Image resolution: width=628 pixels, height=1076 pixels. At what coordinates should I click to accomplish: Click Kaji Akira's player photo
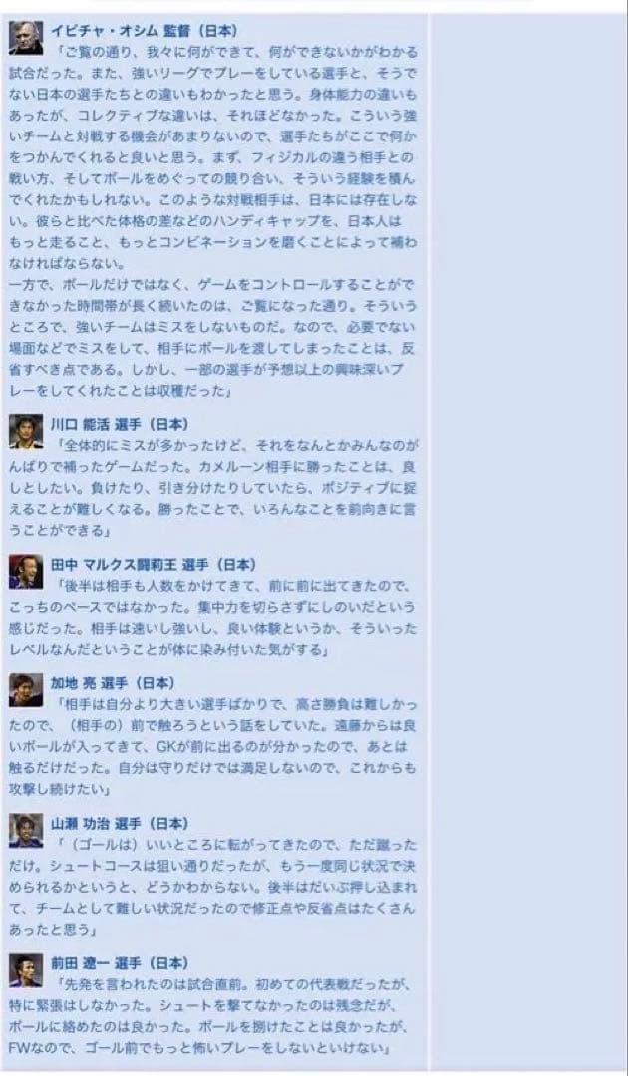click(26, 690)
